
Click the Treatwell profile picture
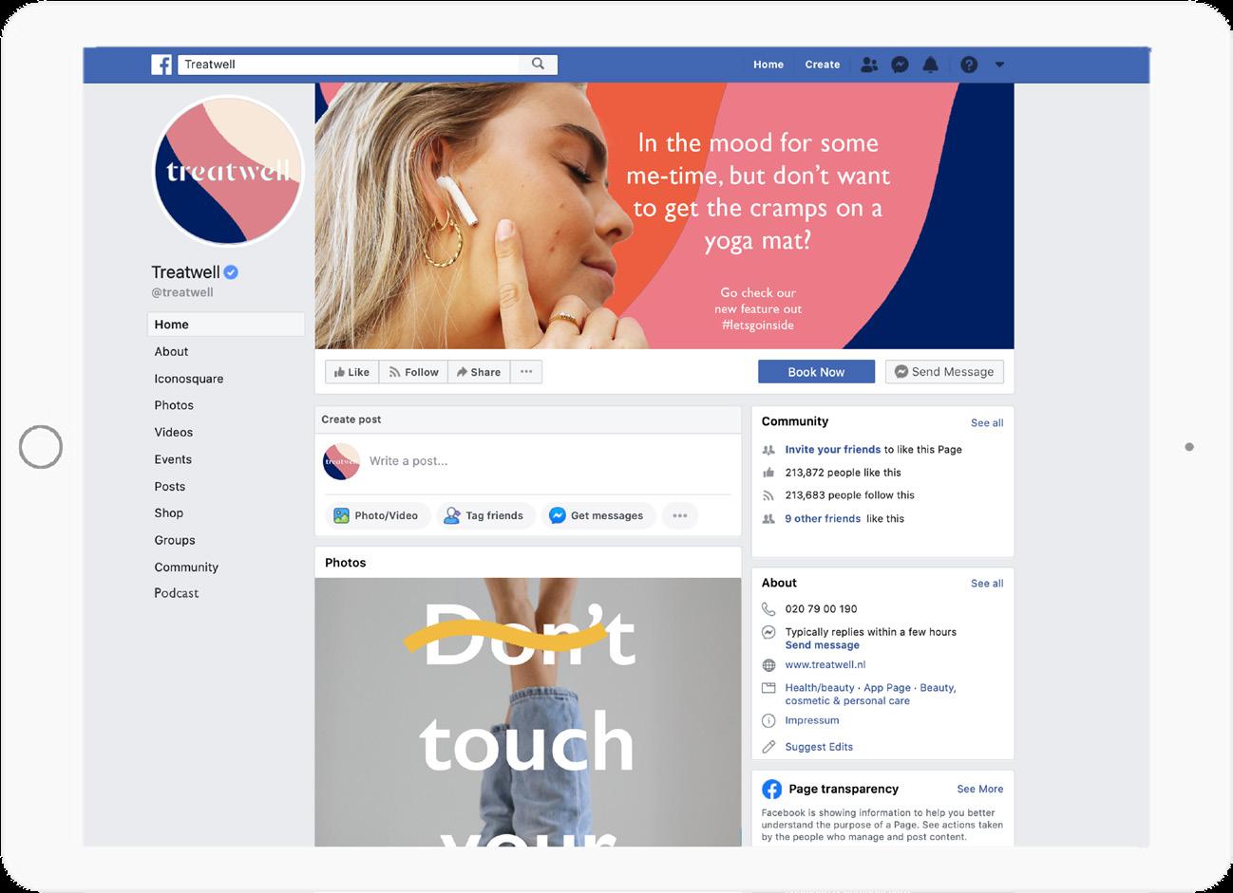click(x=228, y=171)
